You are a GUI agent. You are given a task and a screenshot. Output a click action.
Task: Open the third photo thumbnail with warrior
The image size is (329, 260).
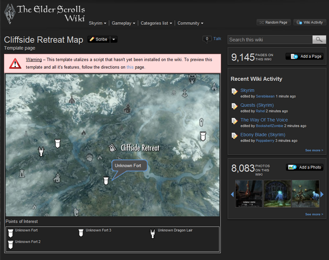[306, 193]
